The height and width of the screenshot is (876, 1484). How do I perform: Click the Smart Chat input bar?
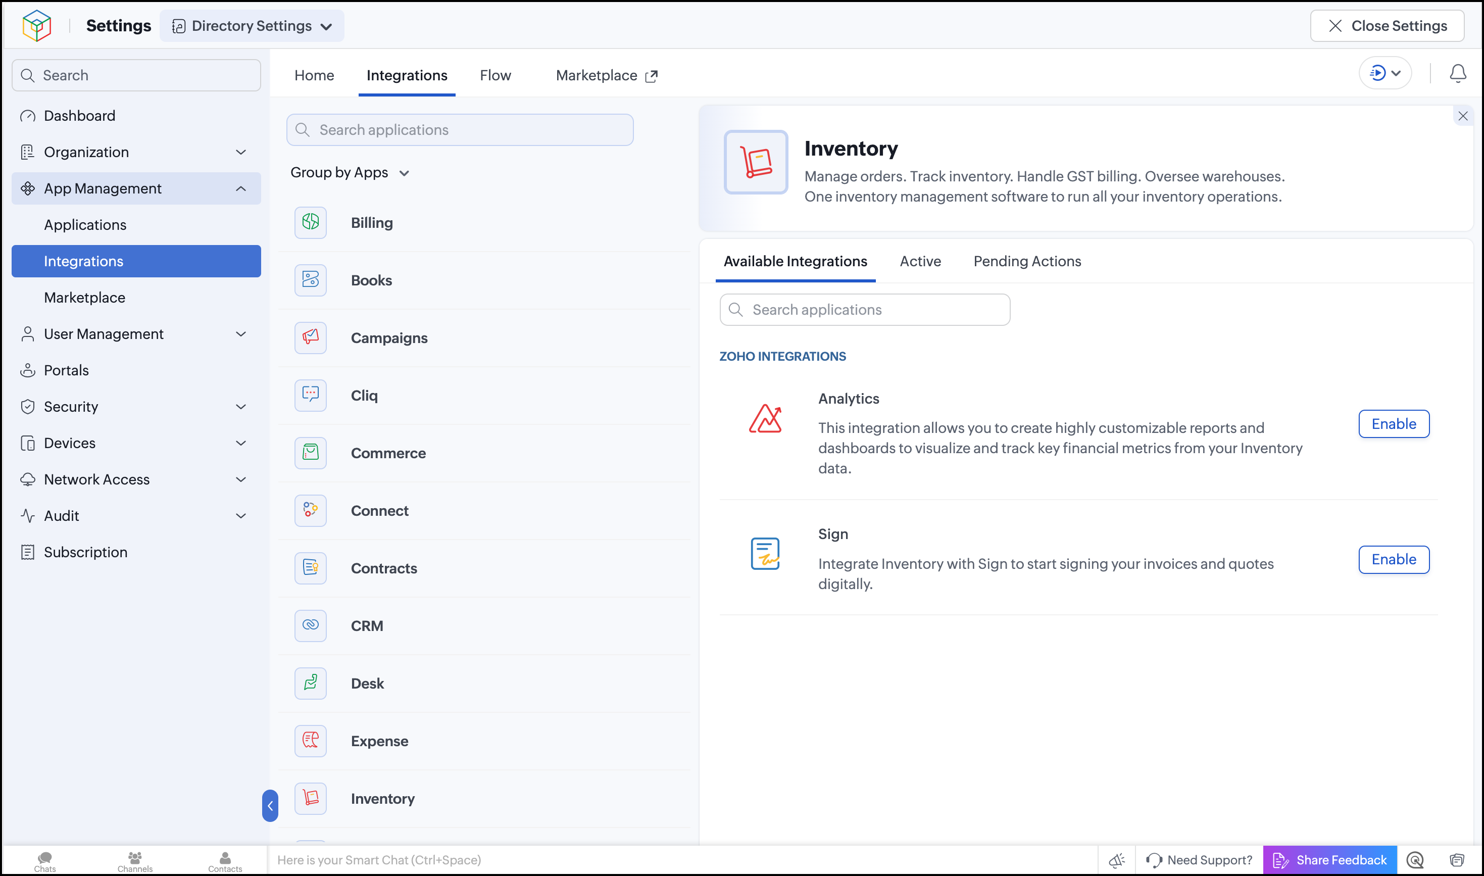pyautogui.click(x=683, y=860)
